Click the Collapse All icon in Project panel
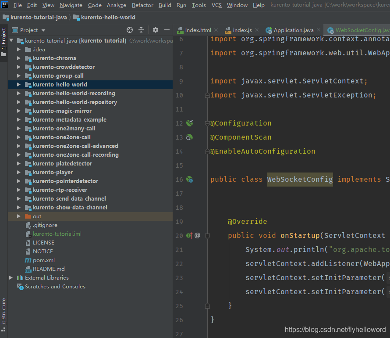Viewport: 390px width, 338px height. pos(141,30)
